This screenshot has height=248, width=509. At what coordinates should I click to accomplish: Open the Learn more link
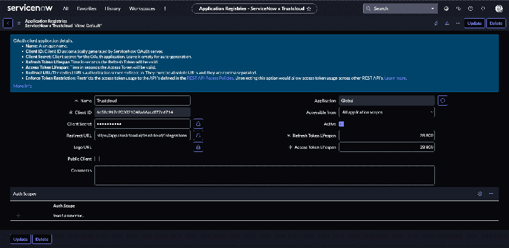pyautogui.click(x=395, y=78)
